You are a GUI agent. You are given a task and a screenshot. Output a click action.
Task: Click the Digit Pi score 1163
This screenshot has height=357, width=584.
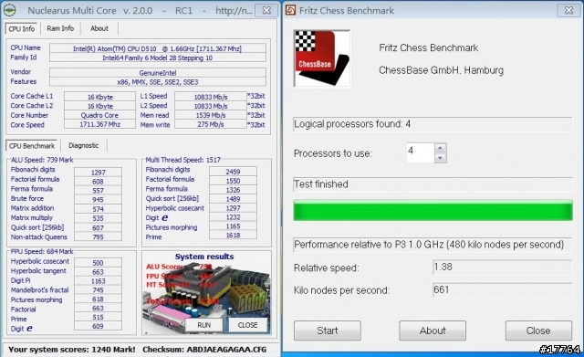pyautogui.click(x=98, y=281)
